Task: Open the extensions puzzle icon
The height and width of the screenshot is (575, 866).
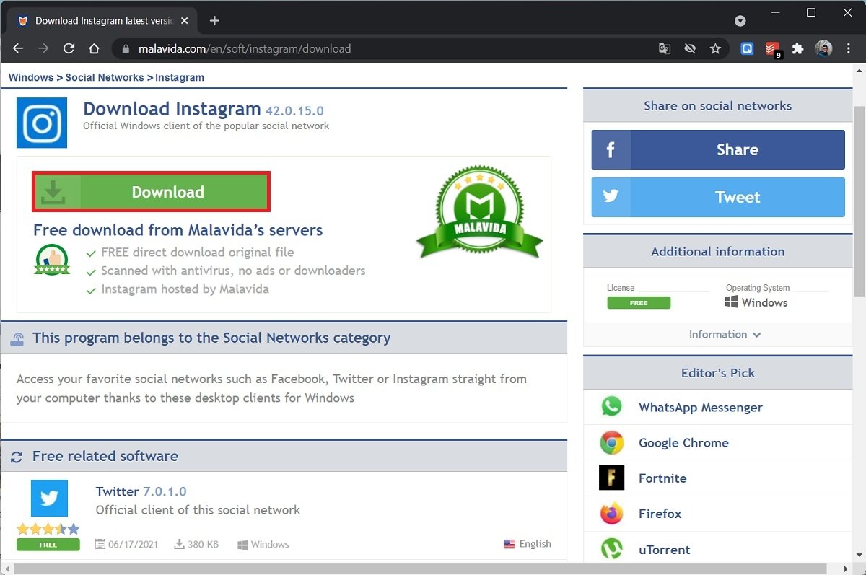Action: (x=797, y=49)
